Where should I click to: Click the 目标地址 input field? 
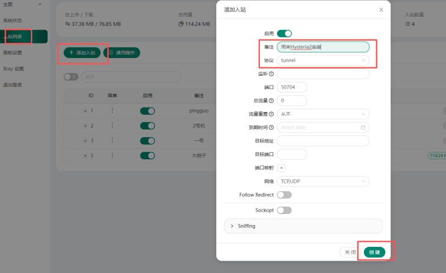(x=323, y=141)
